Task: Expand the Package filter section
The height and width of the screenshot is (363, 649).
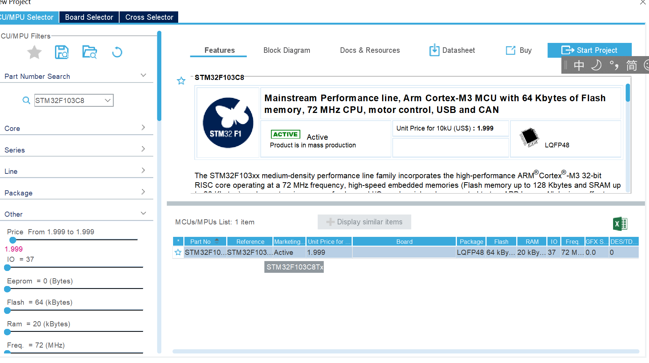Action: [143, 192]
